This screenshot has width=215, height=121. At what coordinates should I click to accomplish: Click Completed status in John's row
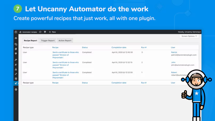87,62
